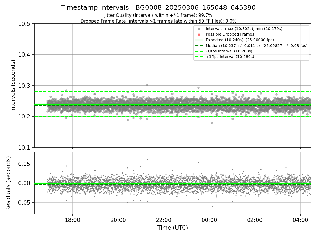
Task: Click the red circle marker in the legend
Action: click(199, 34)
